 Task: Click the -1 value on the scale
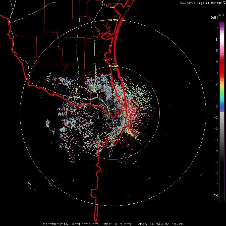coord(216,118)
